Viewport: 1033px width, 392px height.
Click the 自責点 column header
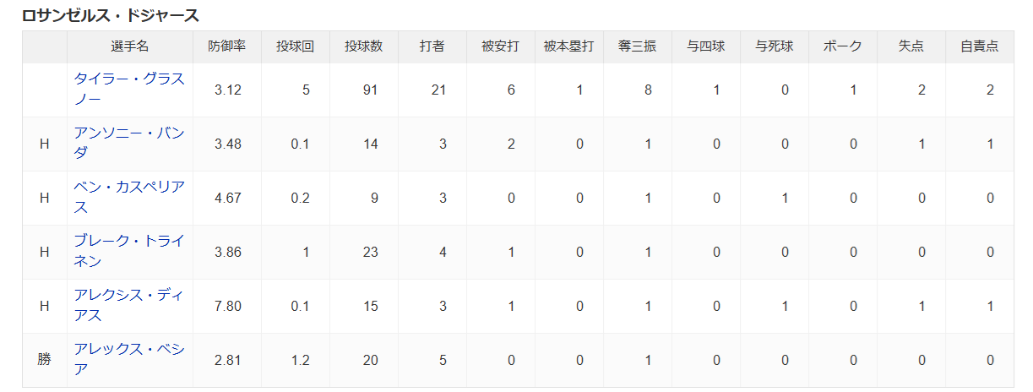point(980,47)
